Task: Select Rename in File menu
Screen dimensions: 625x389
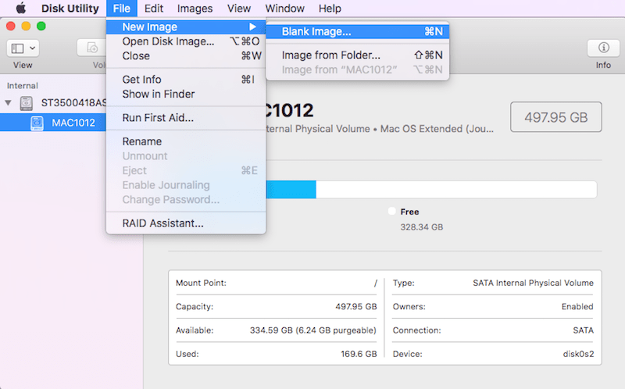Action: pos(186,141)
